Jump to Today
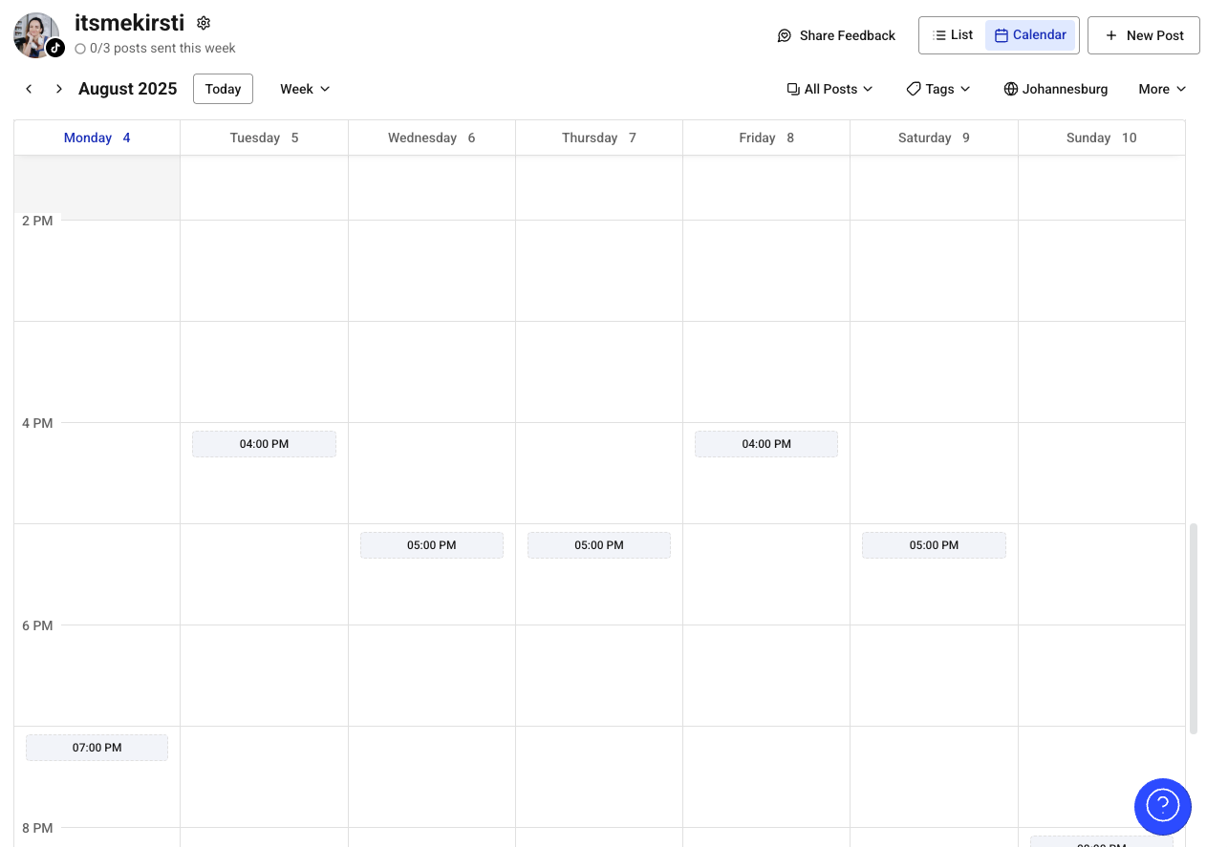Image resolution: width=1228 pixels, height=847 pixels. (223, 89)
